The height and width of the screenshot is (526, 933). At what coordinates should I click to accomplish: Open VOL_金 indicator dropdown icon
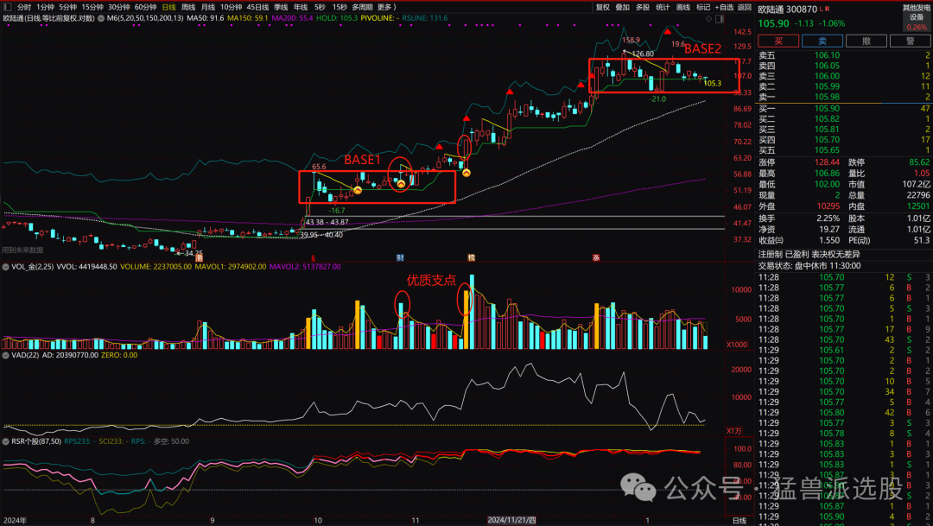[x=6, y=267]
